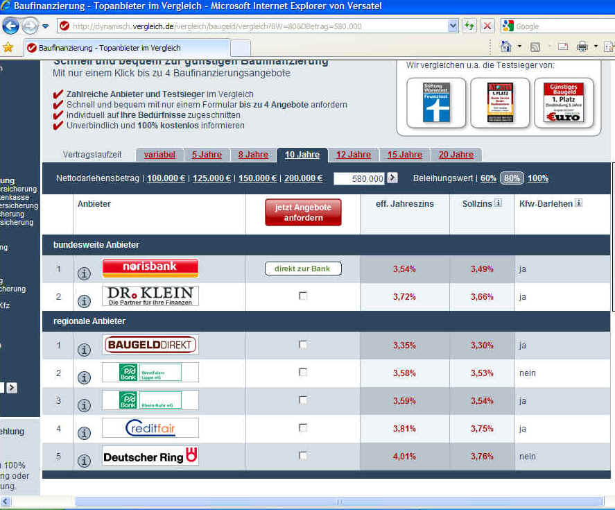Open the Euro Günstiges Baugeld badge
This screenshot has width=615, height=510.
coord(564,103)
